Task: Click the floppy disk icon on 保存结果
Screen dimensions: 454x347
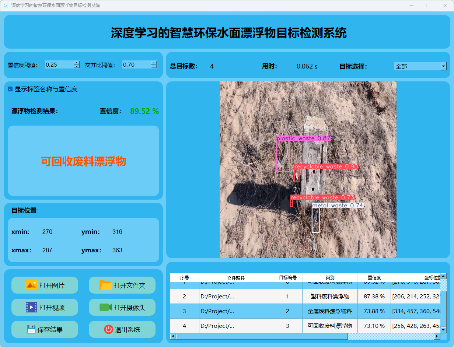Action: [31, 329]
